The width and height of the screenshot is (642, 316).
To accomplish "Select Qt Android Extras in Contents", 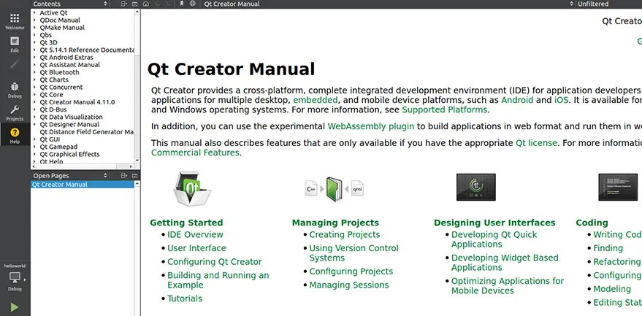I will pyautogui.click(x=66, y=58).
